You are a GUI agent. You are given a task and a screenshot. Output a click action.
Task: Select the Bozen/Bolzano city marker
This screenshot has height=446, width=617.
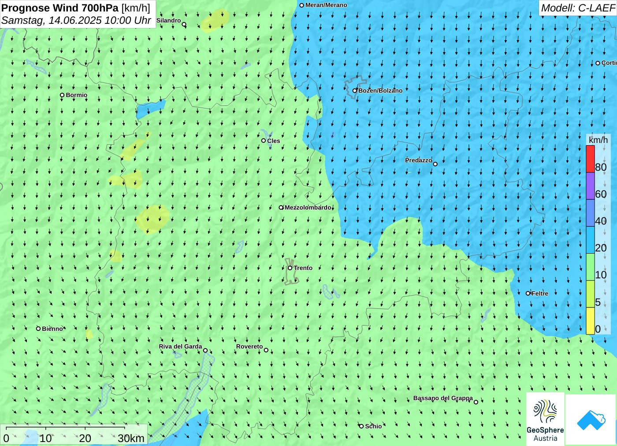pyautogui.click(x=355, y=90)
